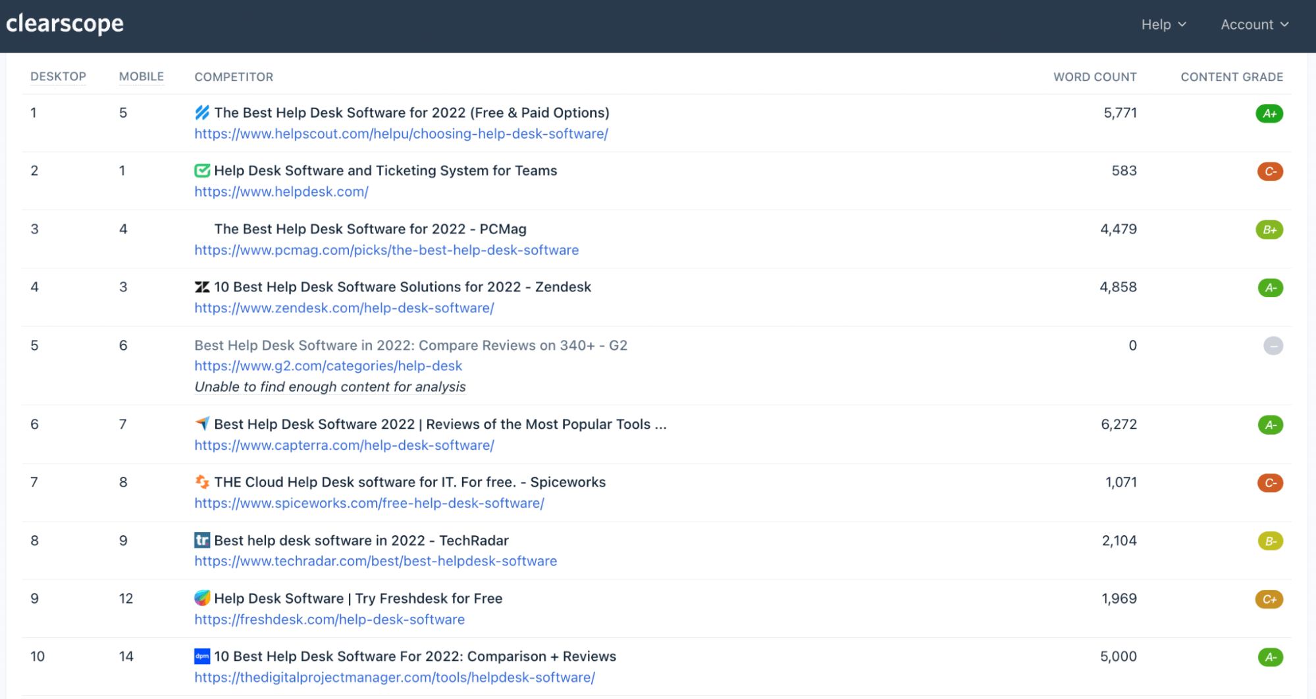The width and height of the screenshot is (1316, 699).
Task: Click the B+ grade badge for PCMag
Action: 1269,229
